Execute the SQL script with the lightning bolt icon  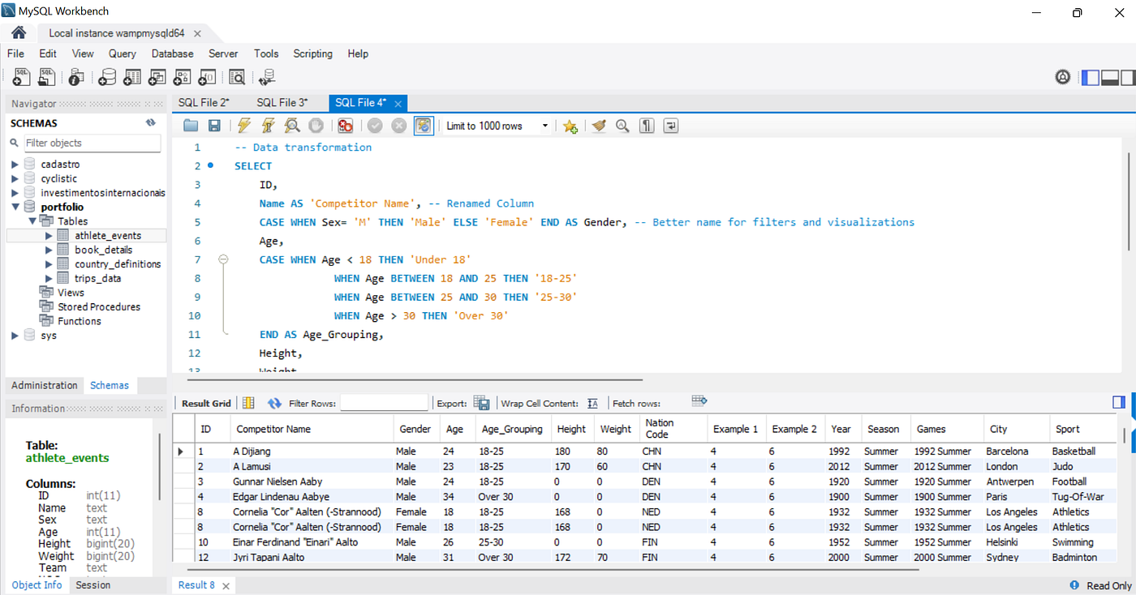[x=243, y=126]
